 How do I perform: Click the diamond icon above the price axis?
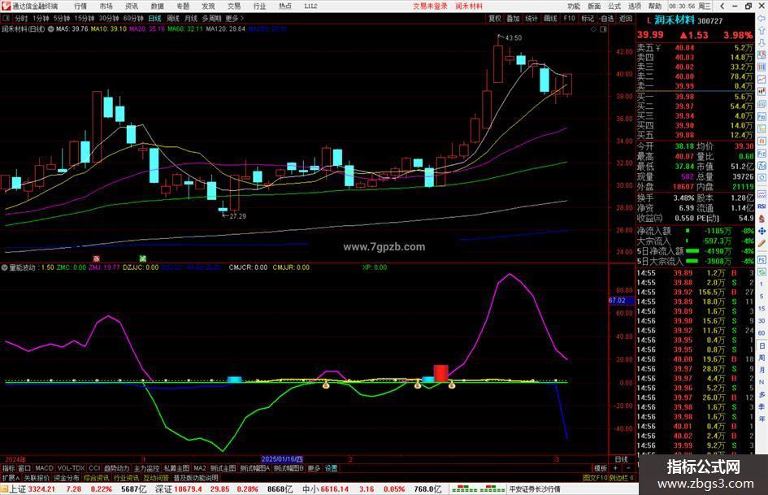coord(593,29)
